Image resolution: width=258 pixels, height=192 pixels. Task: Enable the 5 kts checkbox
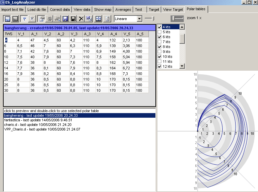click(x=159, y=32)
